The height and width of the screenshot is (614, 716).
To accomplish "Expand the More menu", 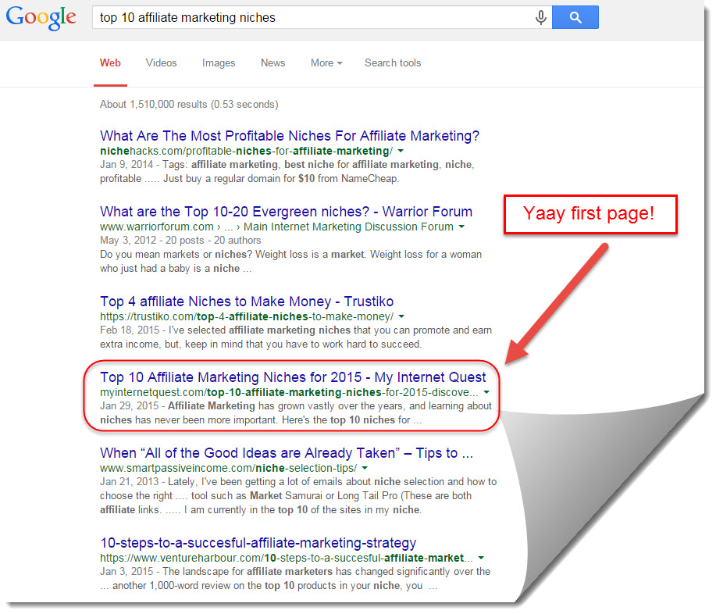I will tap(326, 63).
